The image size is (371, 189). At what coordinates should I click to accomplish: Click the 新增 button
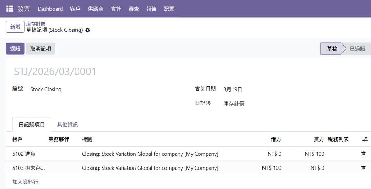coord(15,27)
